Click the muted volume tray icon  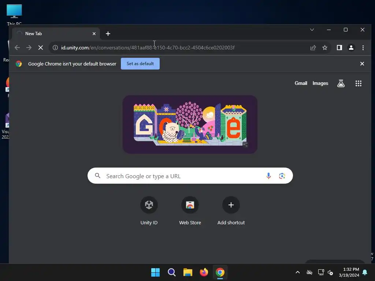(x=331, y=272)
